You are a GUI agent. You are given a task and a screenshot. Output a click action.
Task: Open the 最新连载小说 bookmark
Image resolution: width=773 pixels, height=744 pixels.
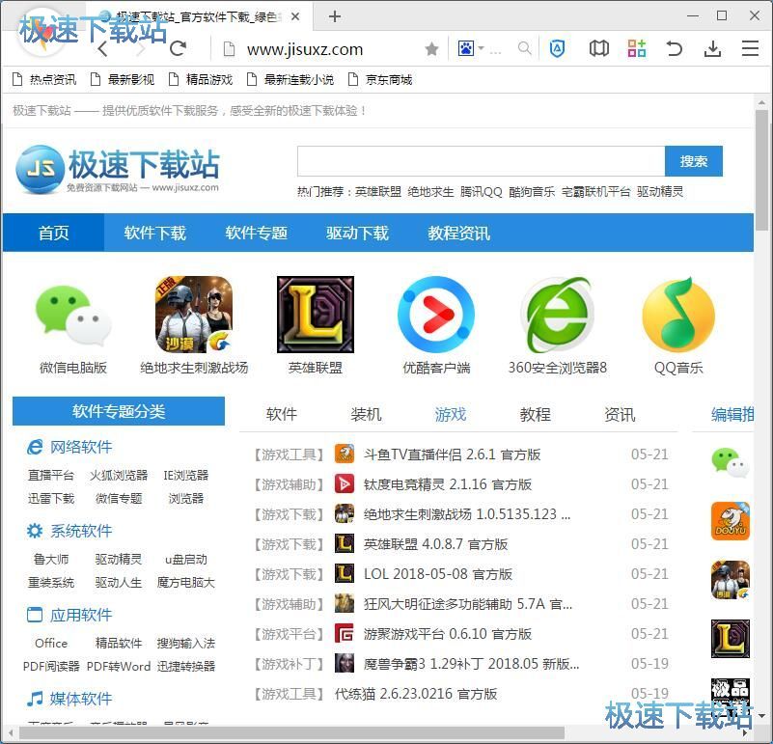click(290, 79)
